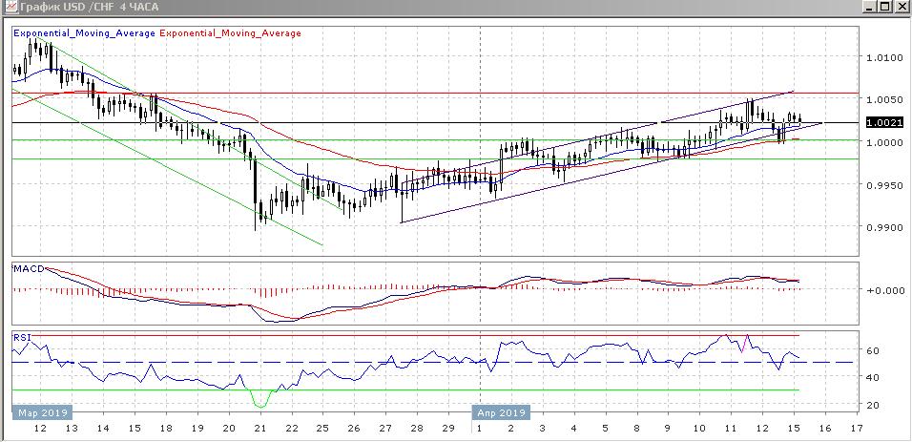Click the red Exponential_Moving_Average legend label
The width and height of the screenshot is (912, 442).
tap(230, 33)
